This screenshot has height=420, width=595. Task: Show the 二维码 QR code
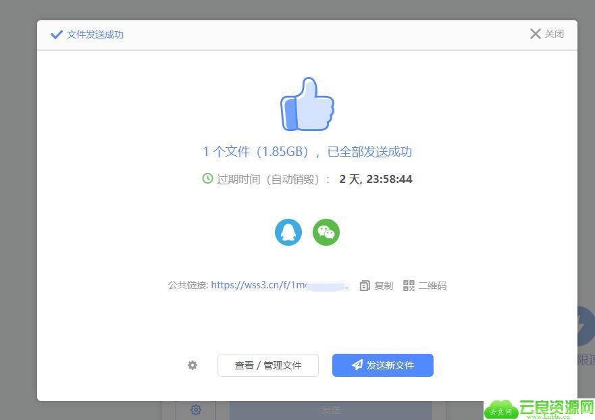pos(425,286)
